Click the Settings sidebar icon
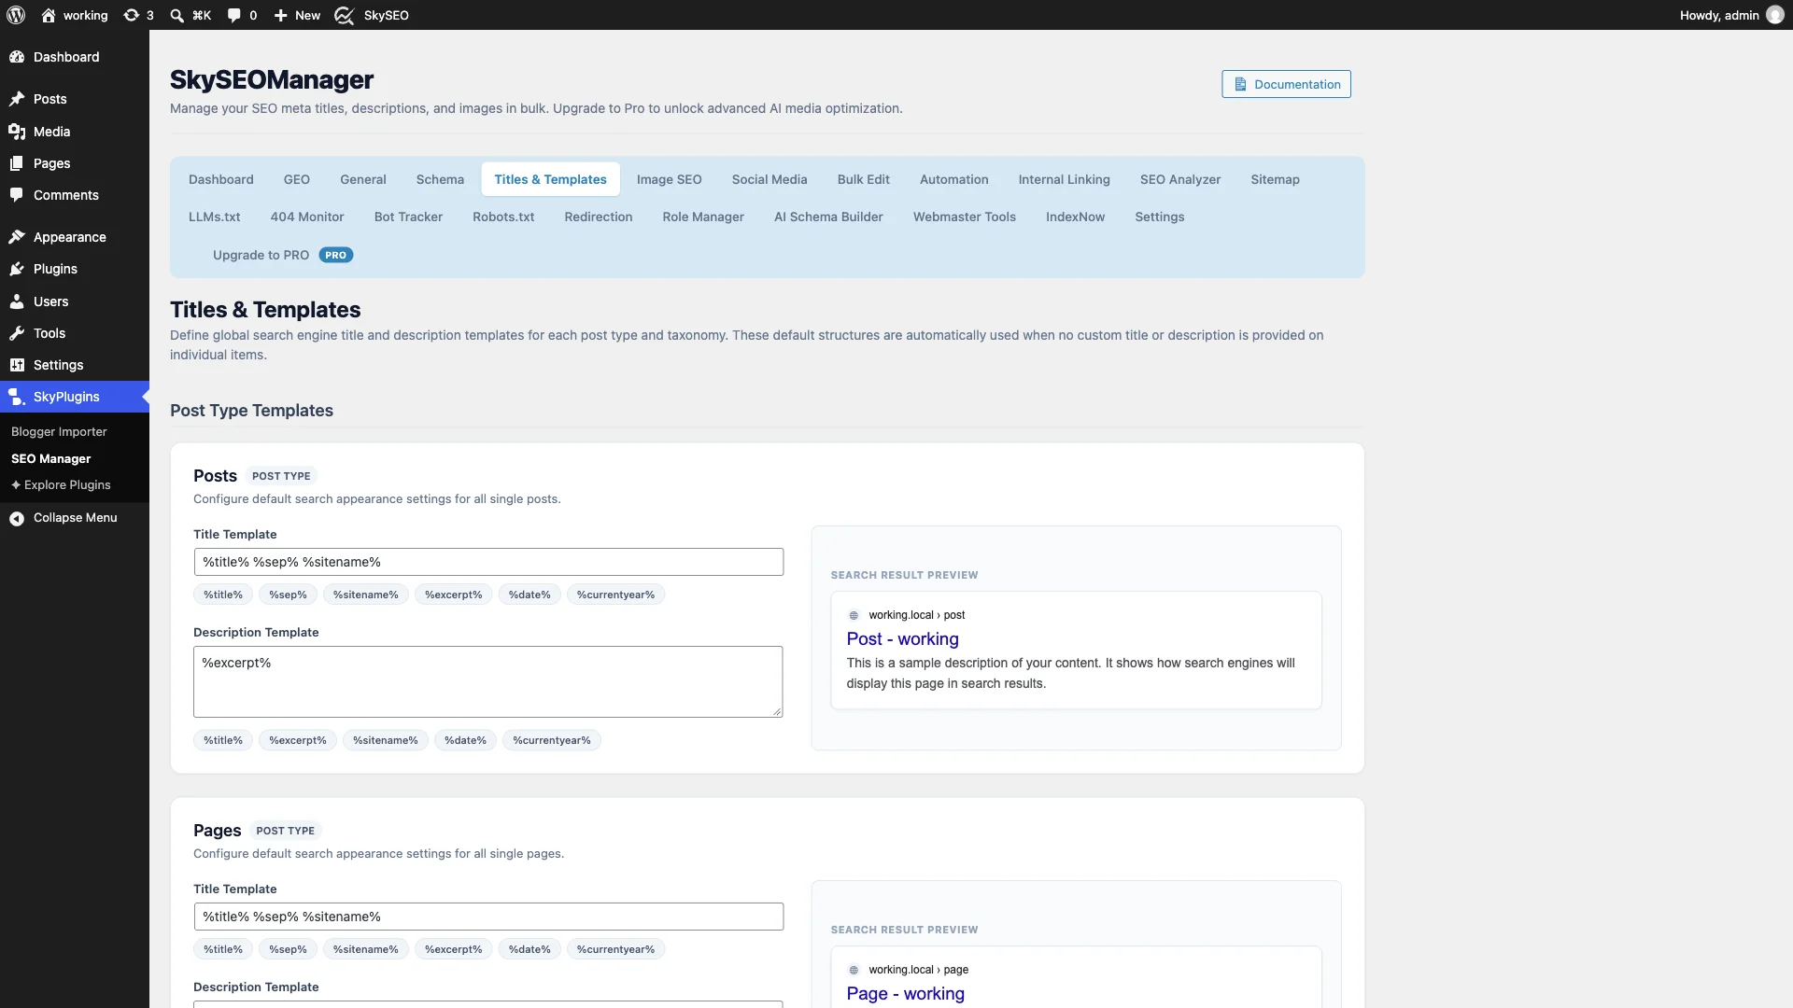 (x=17, y=365)
